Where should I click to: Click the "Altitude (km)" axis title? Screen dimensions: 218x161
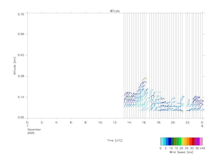tap(14, 66)
